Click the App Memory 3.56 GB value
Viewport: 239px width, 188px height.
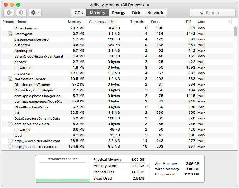pyautogui.click(x=193, y=164)
